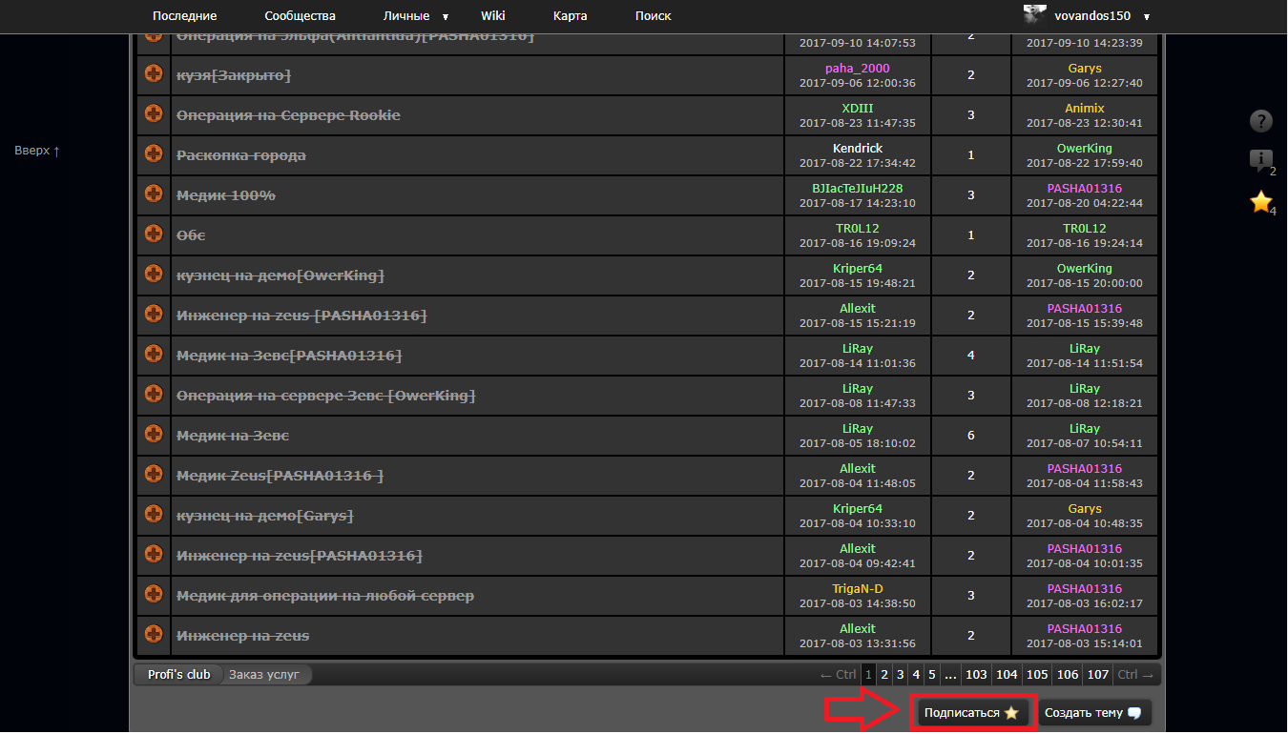Viewport: 1288px width, 734px height.
Task: Go to the Сообщества menu item
Action: [x=300, y=16]
